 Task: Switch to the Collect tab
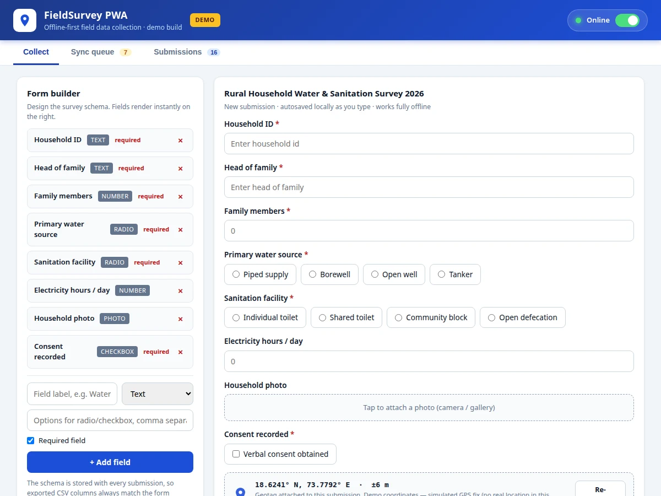click(x=36, y=52)
